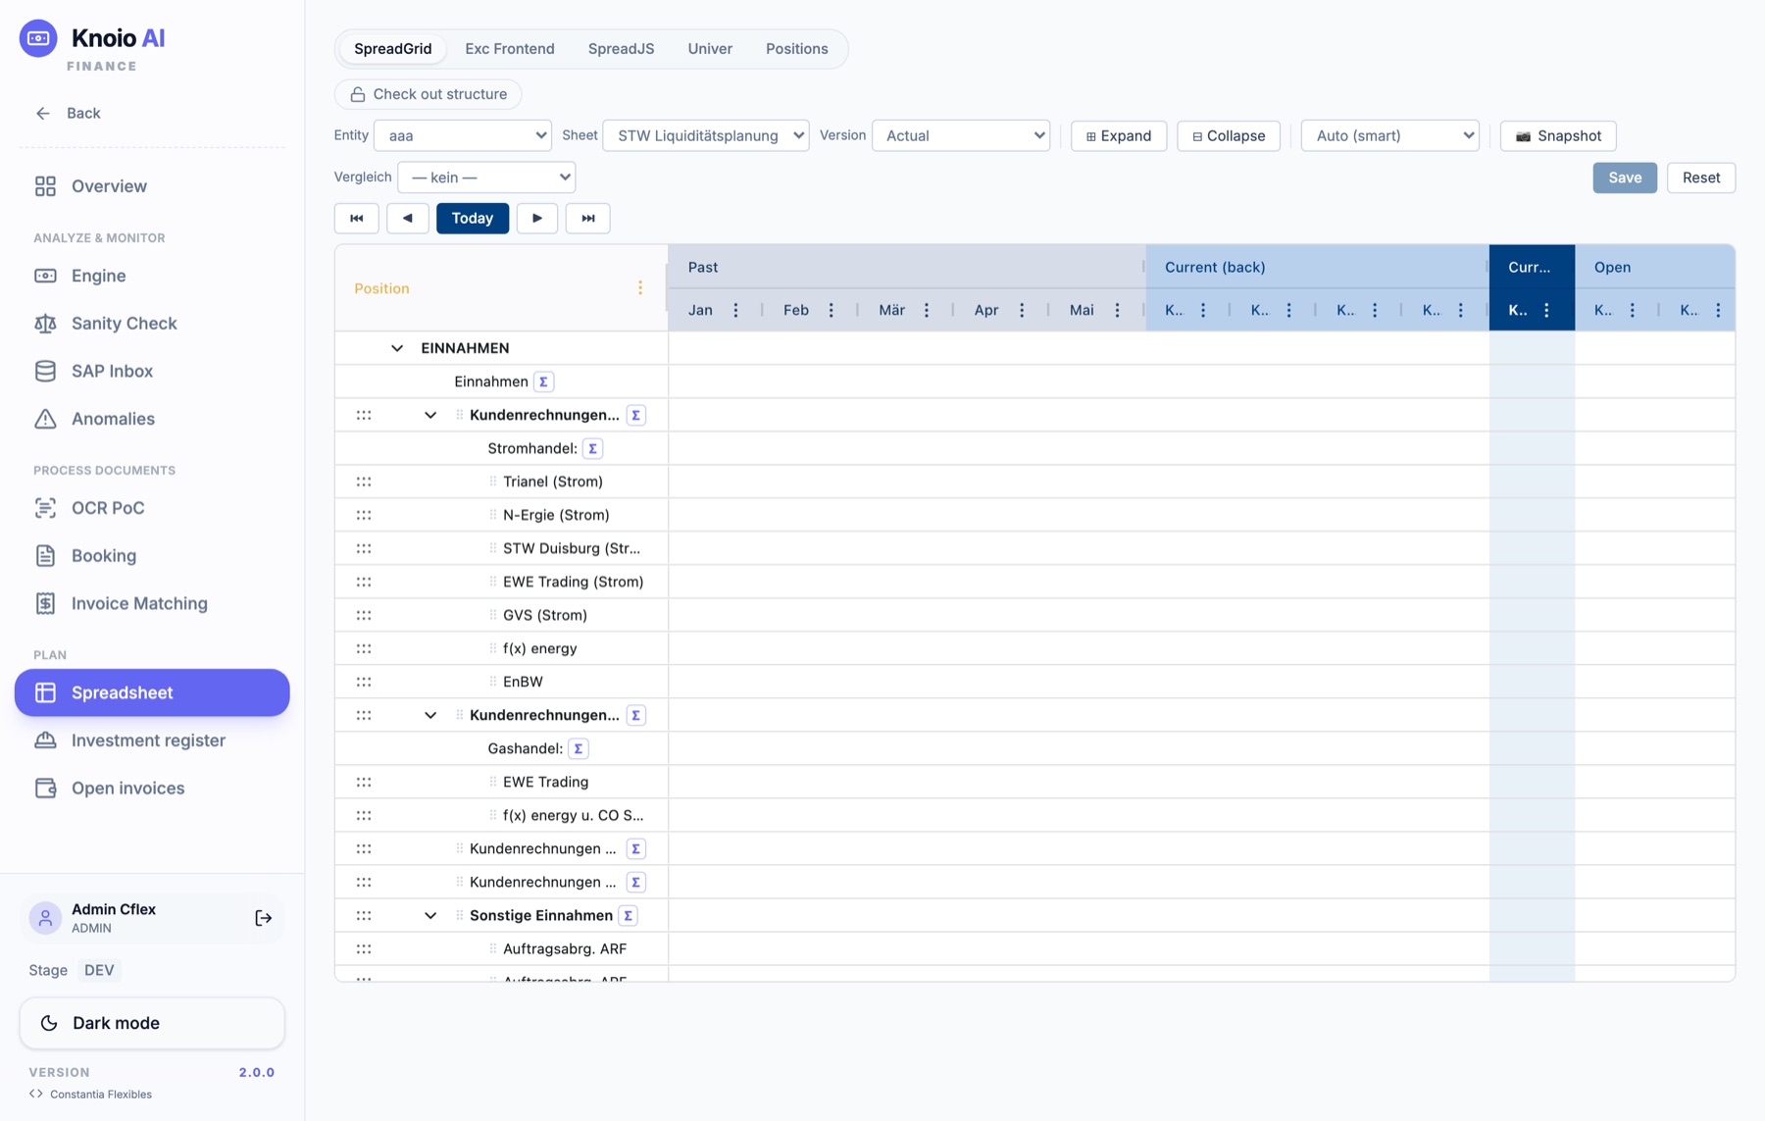The height and width of the screenshot is (1121, 1765).
Task: Click the logout icon beside Admin Cflex
Action: (x=263, y=918)
